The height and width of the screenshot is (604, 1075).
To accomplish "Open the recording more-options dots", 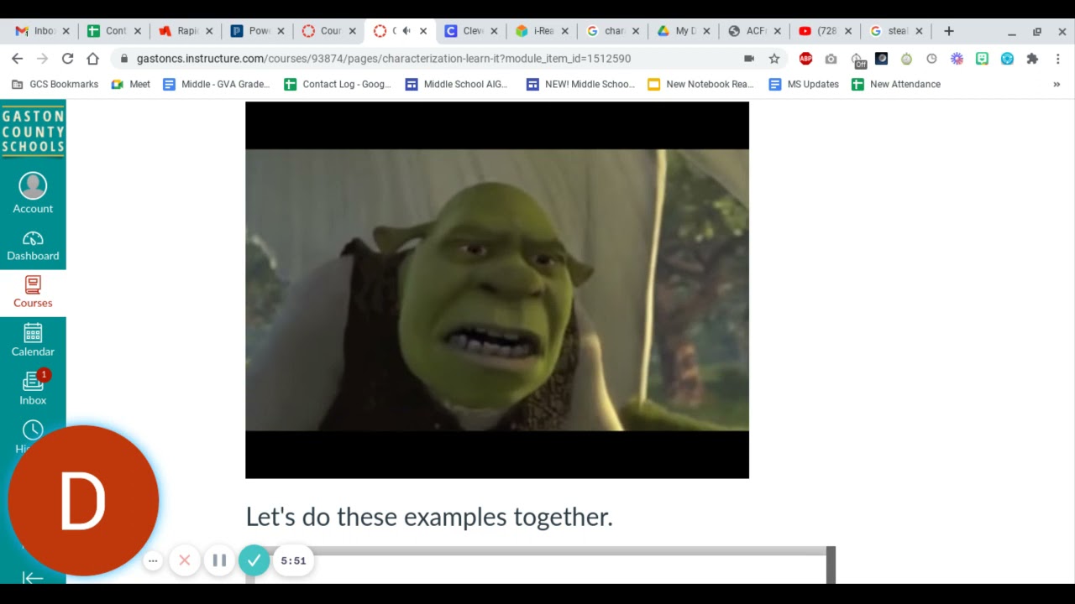I will [153, 560].
